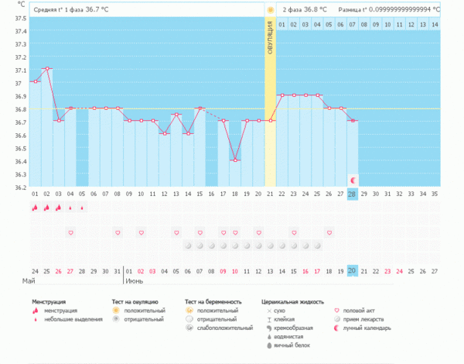Click the small discharge drop on cycle day 05

[82, 208]
